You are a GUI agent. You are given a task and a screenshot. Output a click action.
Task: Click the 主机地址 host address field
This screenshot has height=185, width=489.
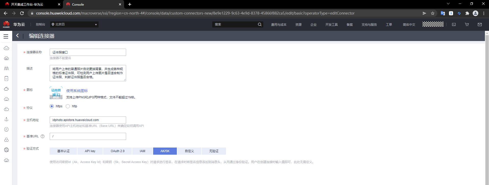tap(88, 120)
